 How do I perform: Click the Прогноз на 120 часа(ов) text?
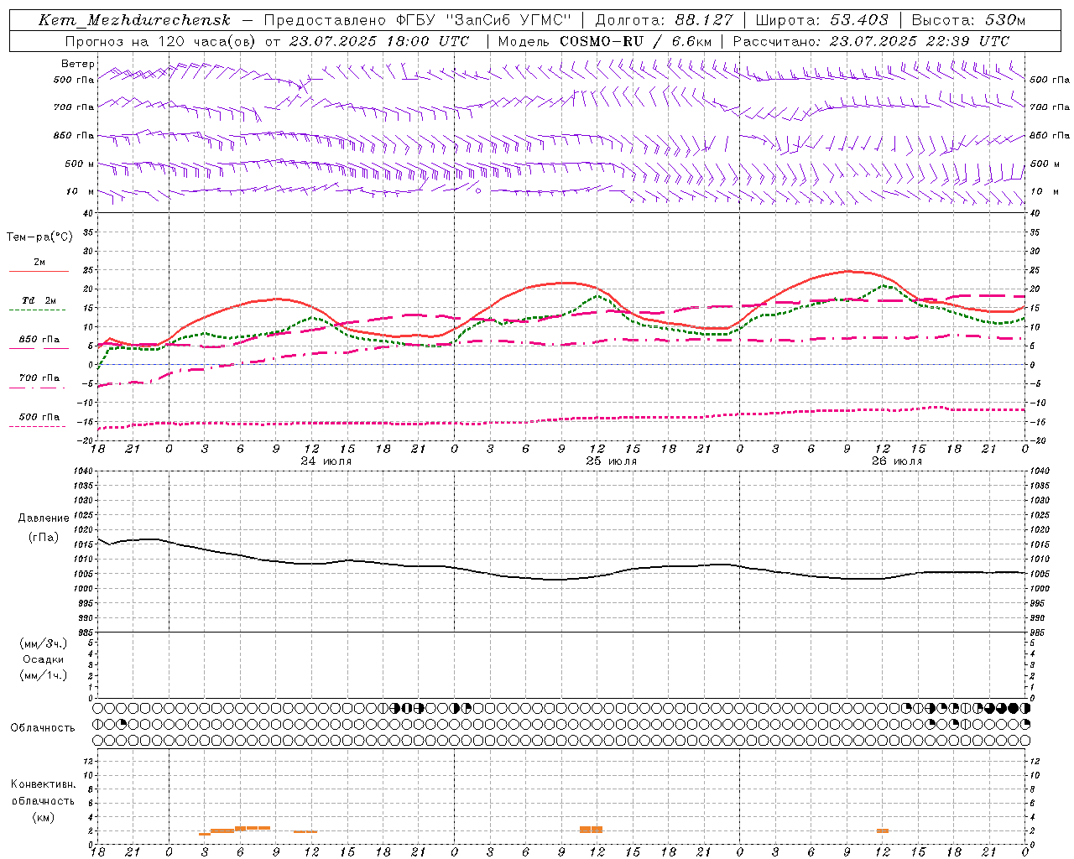point(160,41)
